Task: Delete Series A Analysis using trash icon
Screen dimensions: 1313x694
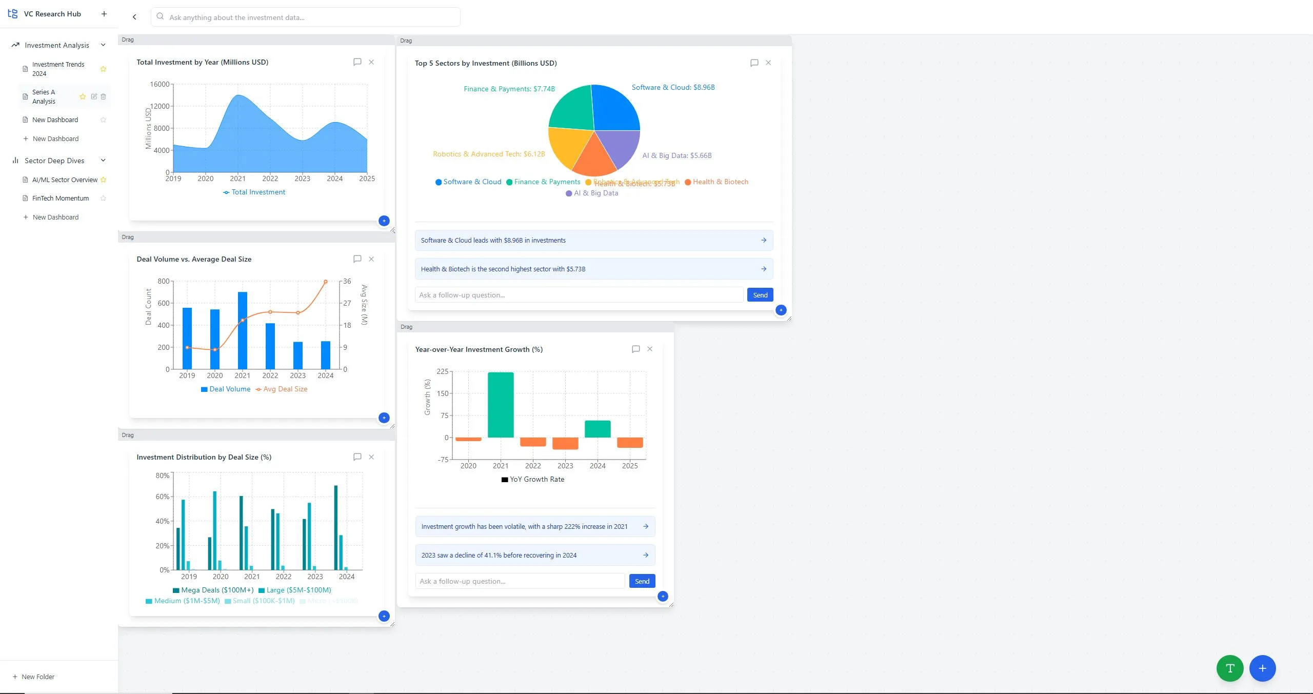Action: 103,96
